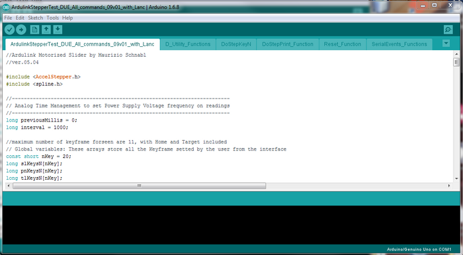463x255 pixels.
Task: Switch to the DoStepKeyN tab
Action: 236,44
